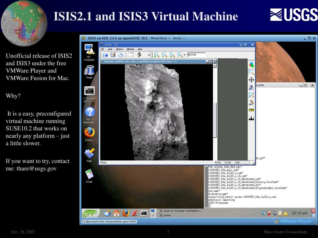Click the S n/a sample readout

(220, 162)
